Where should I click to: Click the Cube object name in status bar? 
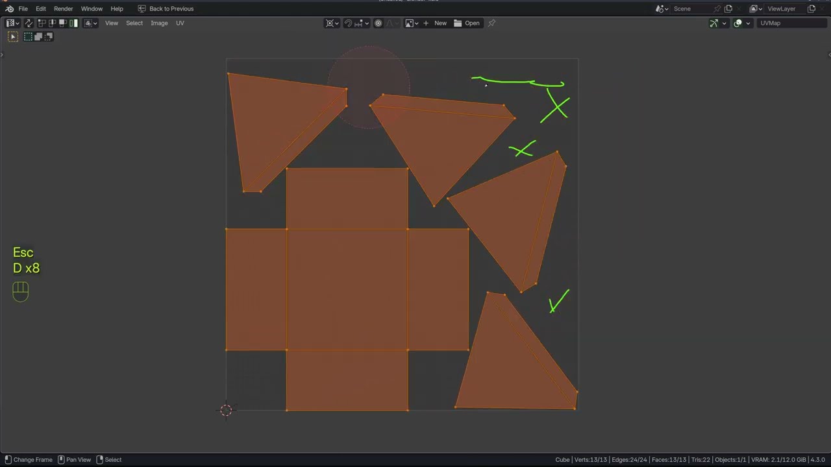[x=562, y=459]
